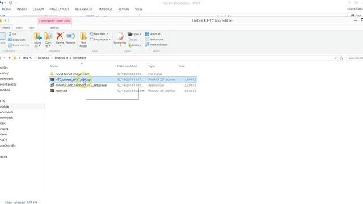Open the Move to folder menu
This screenshot has width=363, height=204.
pos(37,40)
